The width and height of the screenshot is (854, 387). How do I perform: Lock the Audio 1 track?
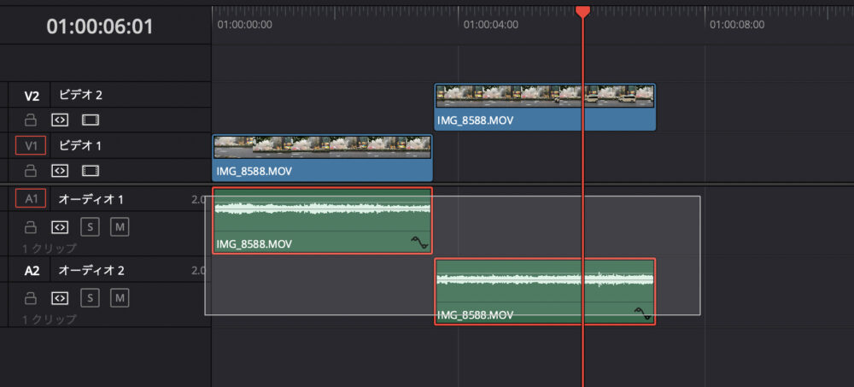31,226
